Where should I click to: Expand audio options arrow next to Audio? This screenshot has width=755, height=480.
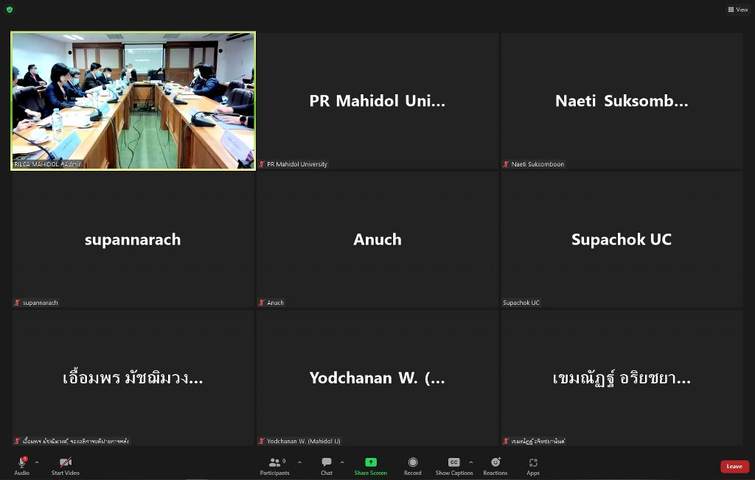pyautogui.click(x=37, y=462)
